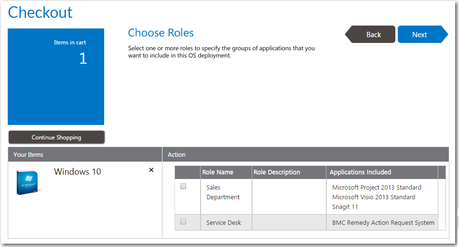Select the Windows 10 item name
Image resolution: width=459 pixels, height=247 pixels.
point(78,172)
